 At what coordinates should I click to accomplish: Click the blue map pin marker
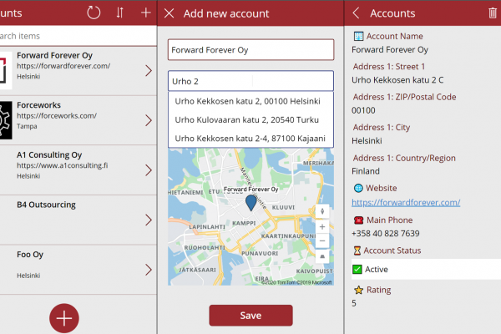tap(250, 203)
